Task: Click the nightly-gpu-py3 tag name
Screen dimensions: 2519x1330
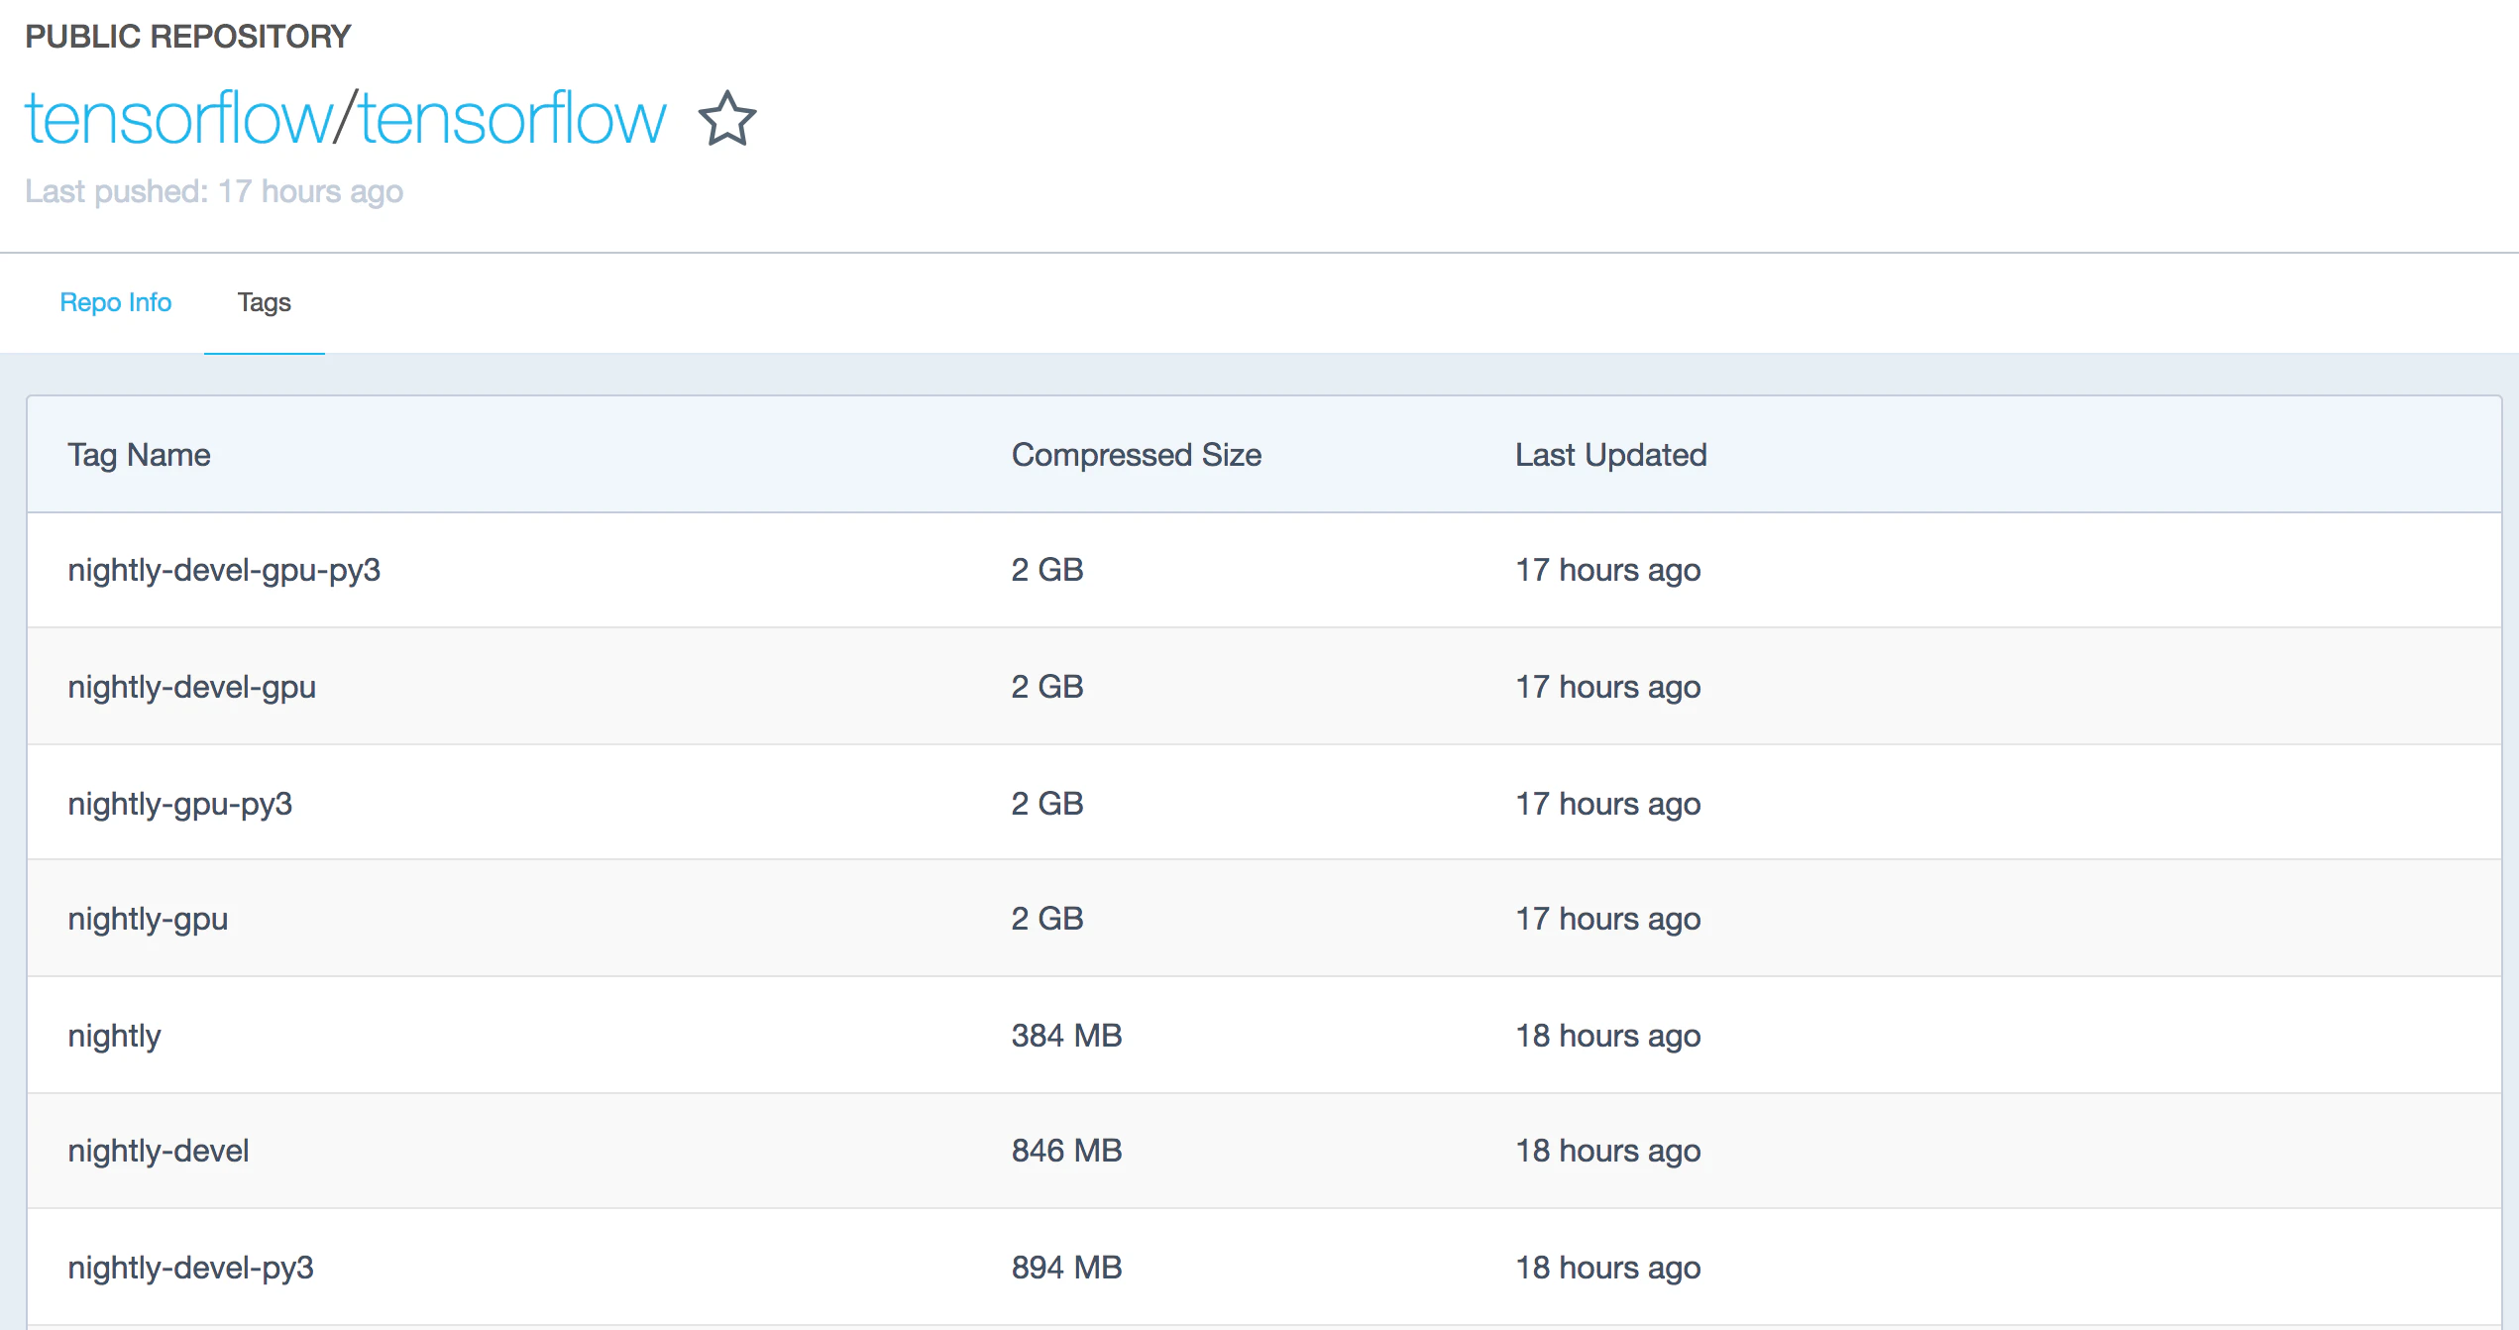Action: pos(179,804)
